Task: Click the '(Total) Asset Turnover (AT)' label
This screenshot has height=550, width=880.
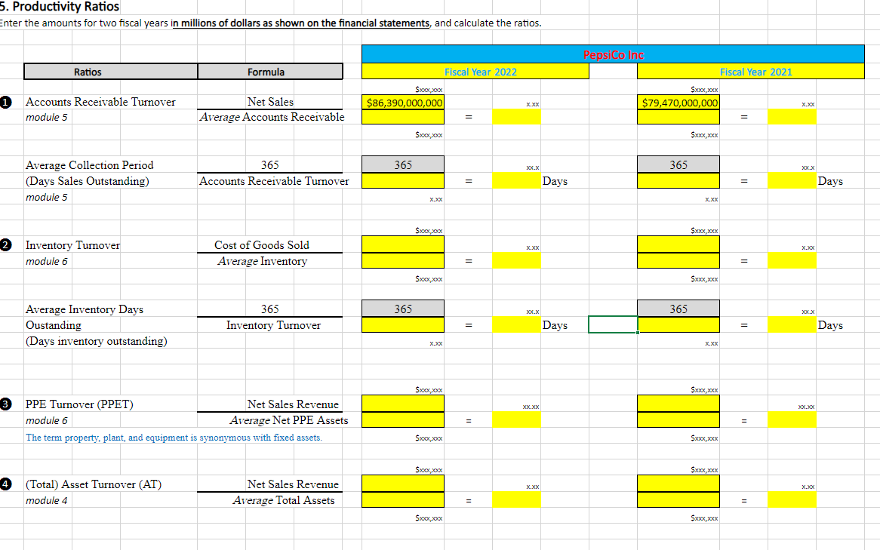Action: pyautogui.click(x=94, y=484)
